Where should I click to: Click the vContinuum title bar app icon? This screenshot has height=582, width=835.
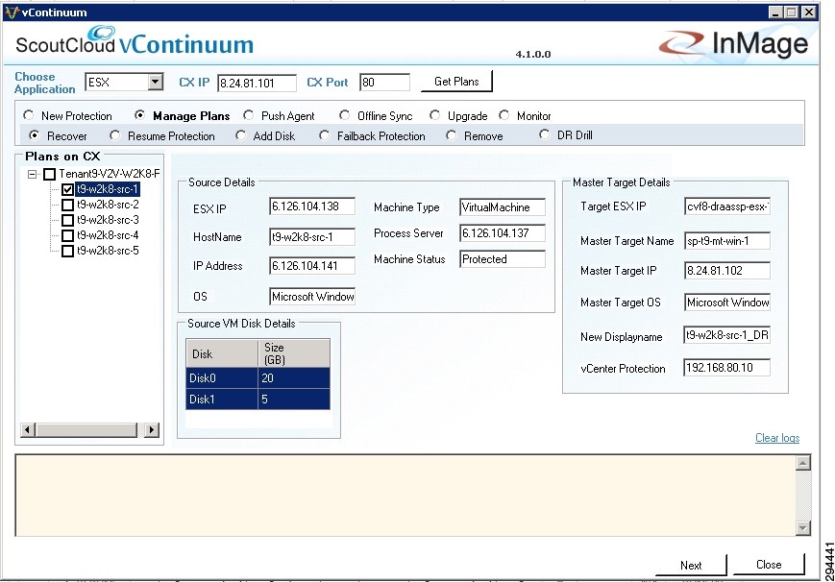[12, 12]
